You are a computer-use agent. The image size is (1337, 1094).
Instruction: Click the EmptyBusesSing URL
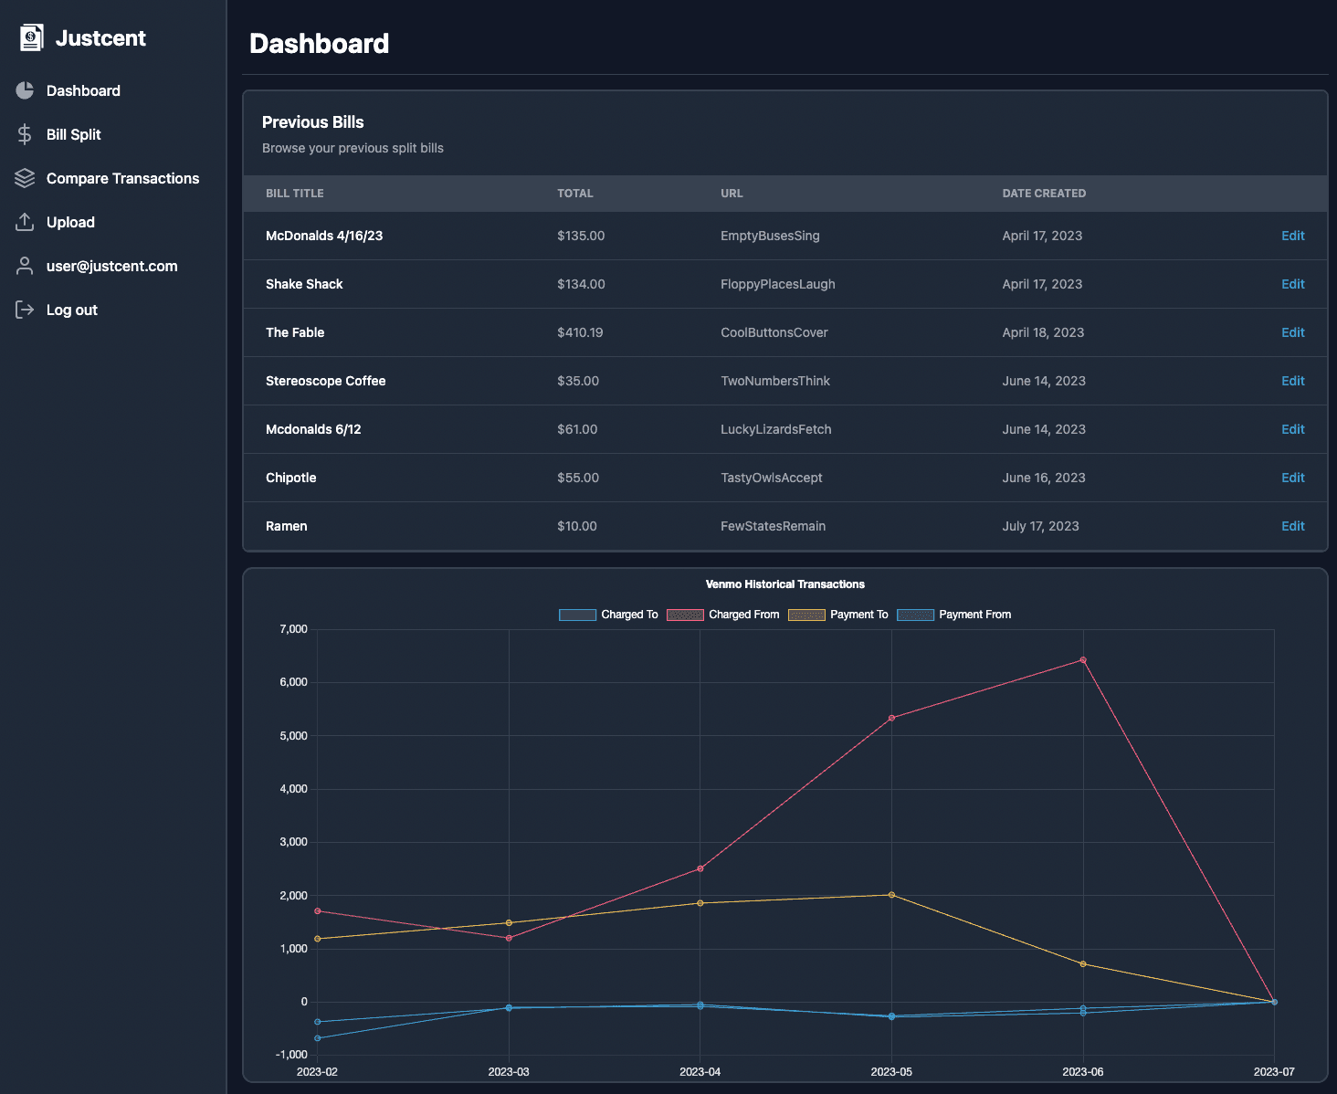(770, 236)
